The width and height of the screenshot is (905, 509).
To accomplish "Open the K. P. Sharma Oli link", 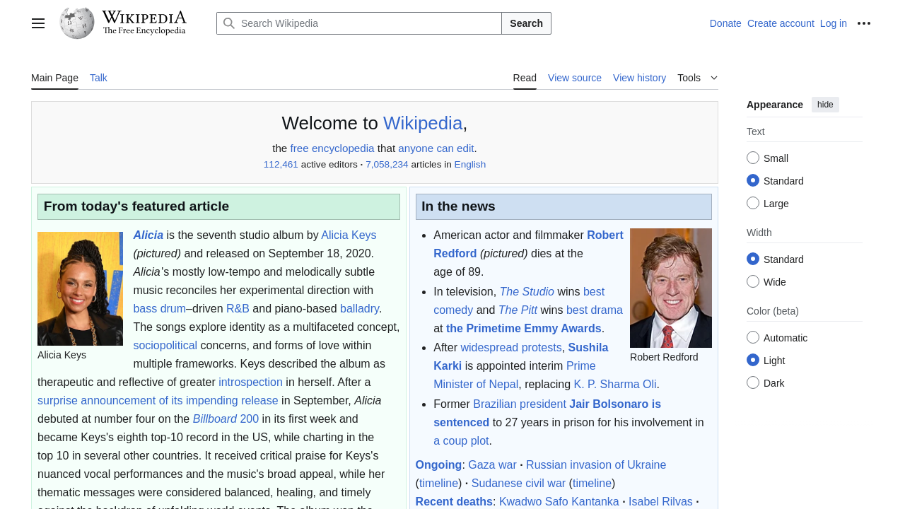I will pyautogui.click(x=615, y=384).
